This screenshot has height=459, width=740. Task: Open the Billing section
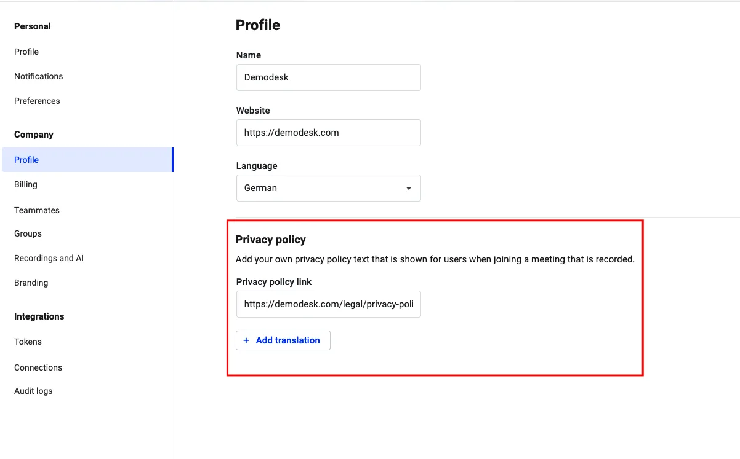click(x=26, y=184)
